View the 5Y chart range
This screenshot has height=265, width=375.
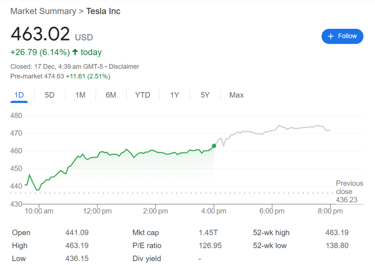[x=205, y=95]
